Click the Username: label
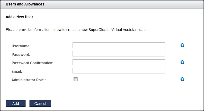The height and width of the screenshot is (111, 204). 21,46
